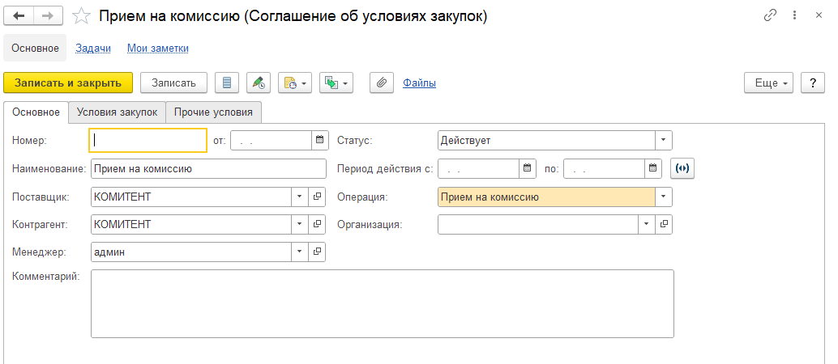Click into the Комментарий text area
838x364 pixels.
(382, 303)
